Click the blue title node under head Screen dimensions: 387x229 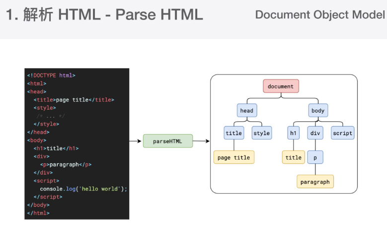(x=233, y=133)
